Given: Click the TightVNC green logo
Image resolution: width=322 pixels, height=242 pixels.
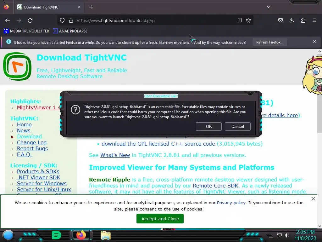Looking at the screenshot, I should tap(17, 66).
